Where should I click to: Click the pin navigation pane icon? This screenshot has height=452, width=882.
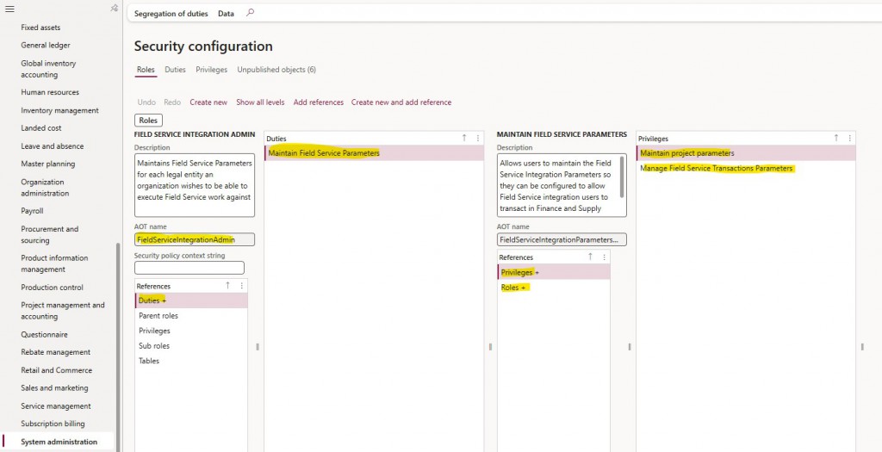pyautogui.click(x=115, y=9)
